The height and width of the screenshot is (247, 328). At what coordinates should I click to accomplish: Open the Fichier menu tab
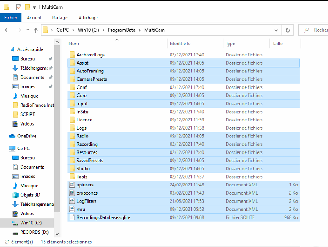11,18
